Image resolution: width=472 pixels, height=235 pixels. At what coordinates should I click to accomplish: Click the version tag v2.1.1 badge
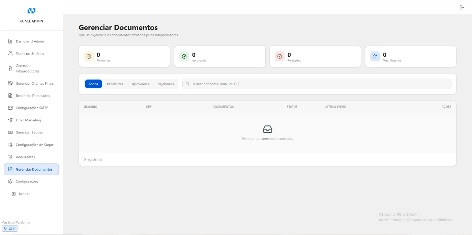coord(10,228)
